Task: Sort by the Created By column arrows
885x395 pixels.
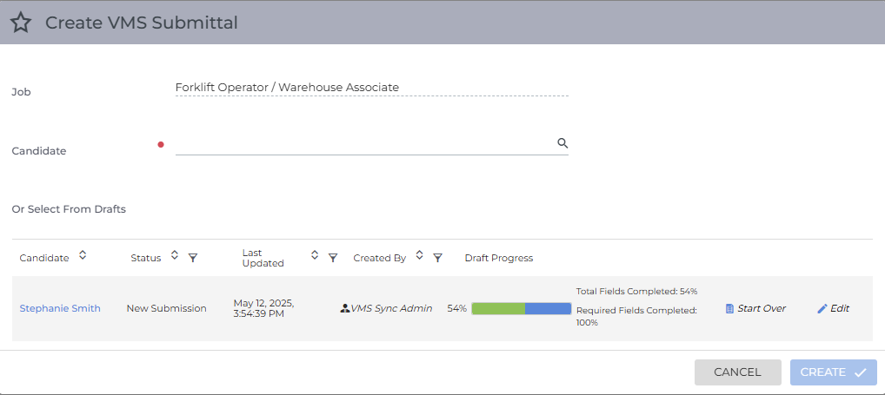Action: pos(419,255)
